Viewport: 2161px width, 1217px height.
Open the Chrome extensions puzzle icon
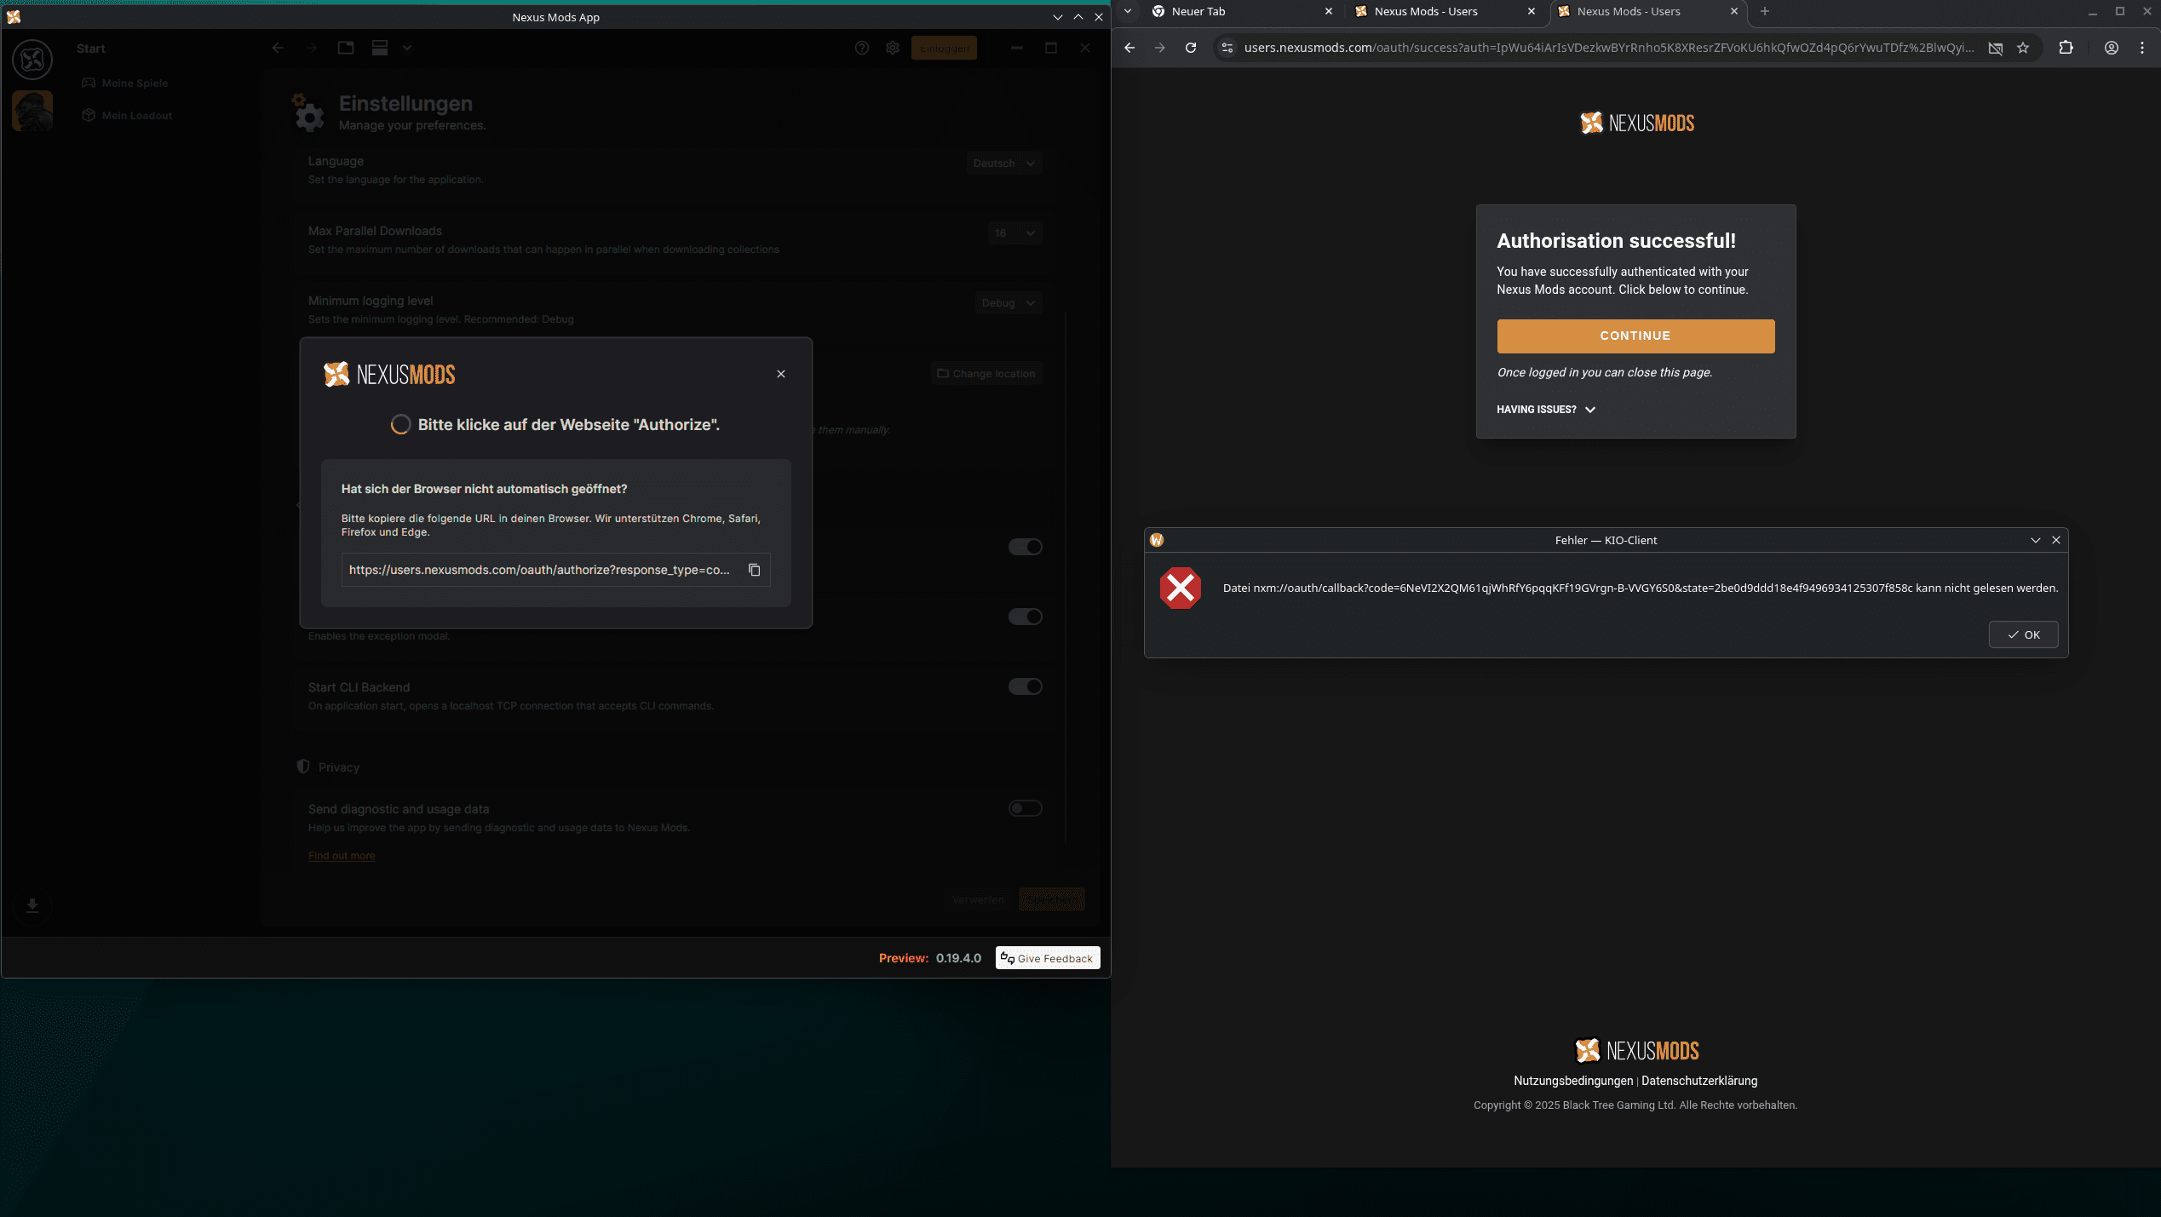pyautogui.click(x=2066, y=48)
